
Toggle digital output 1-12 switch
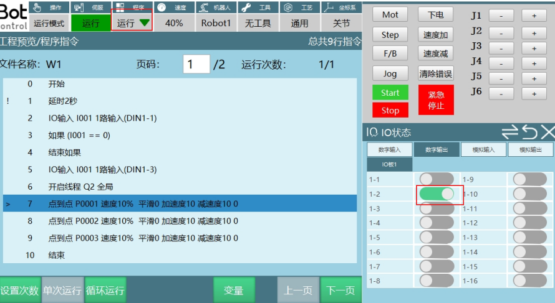(x=530, y=223)
